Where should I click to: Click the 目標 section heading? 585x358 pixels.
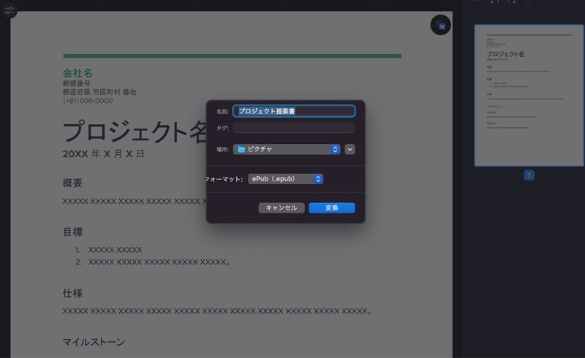point(72,232)
